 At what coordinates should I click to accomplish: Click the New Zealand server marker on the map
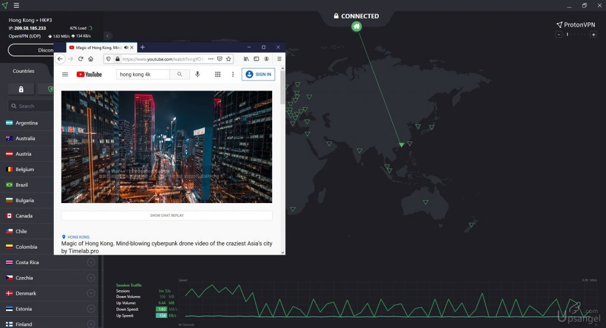pos(472,225)
